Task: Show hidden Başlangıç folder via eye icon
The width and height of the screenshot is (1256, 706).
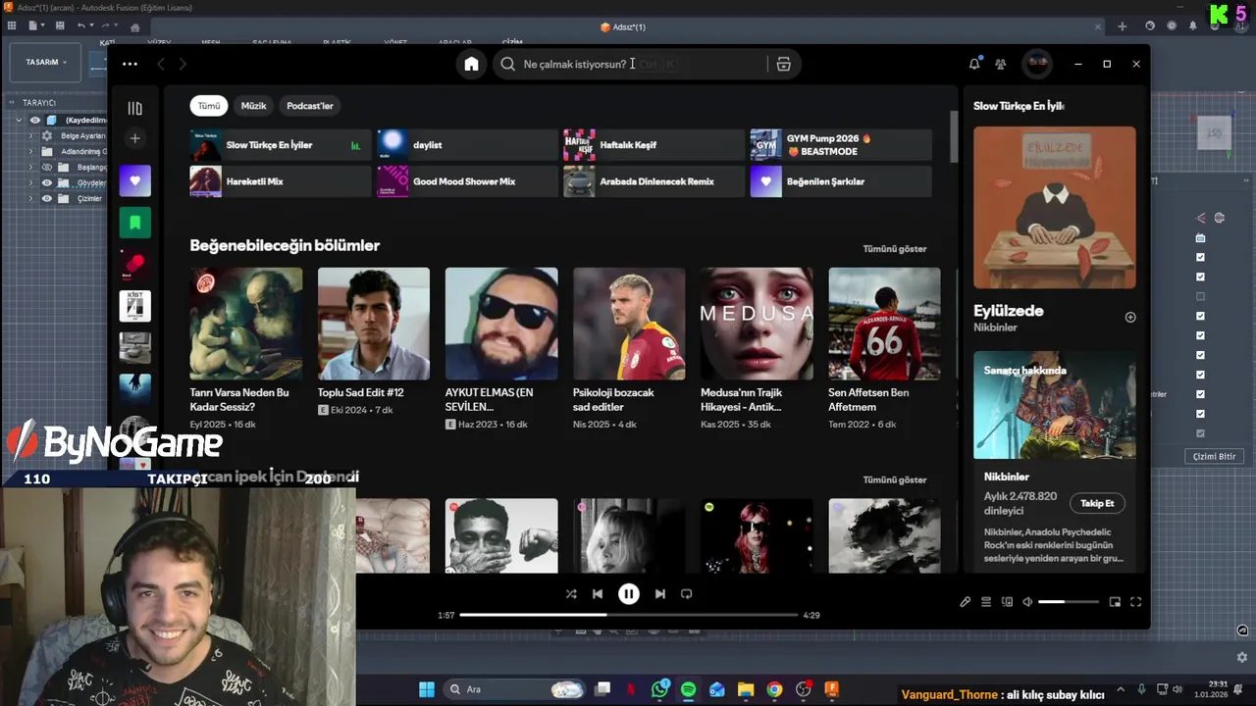Action: coord(46,167)
